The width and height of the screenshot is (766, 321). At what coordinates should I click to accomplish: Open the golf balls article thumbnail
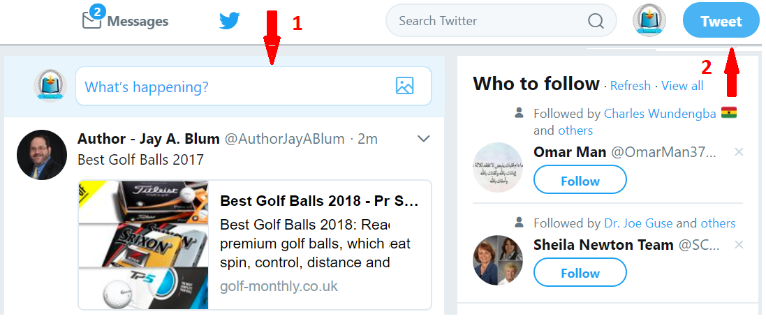click(x=145, y=244)
